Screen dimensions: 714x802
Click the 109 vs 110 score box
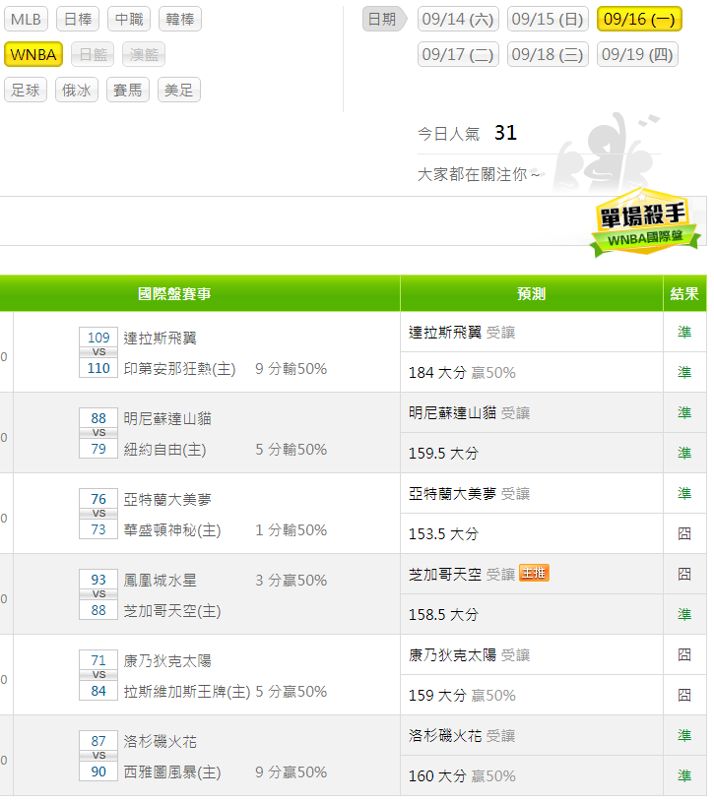tap(98, 352)
